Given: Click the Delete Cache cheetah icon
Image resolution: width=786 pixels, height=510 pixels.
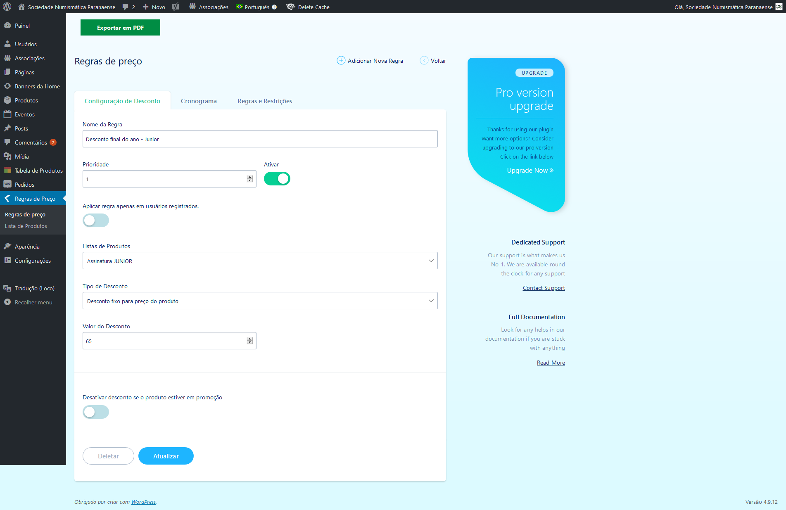Looking at the screenshot, I should [x=291, y=7].
